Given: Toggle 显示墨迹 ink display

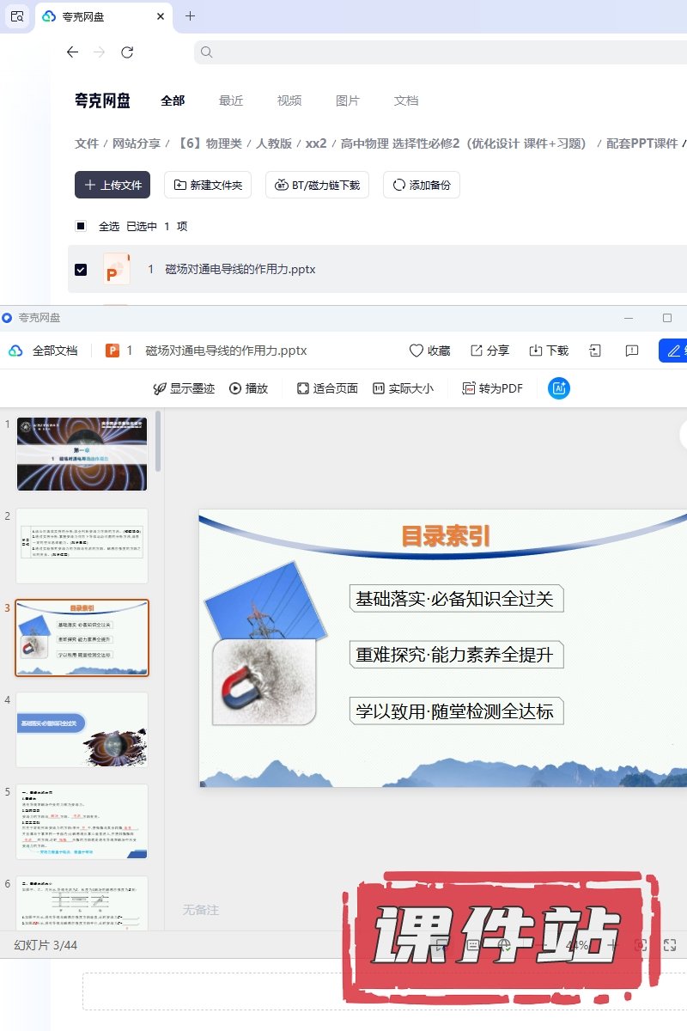Looking at the screenshot, I should [184, 388].
